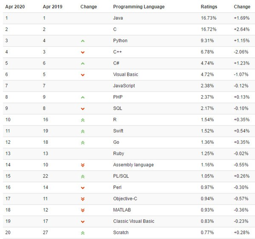The image size is (255, 239).
Task: Click the Ruby language name
Action: [x=119, y=154]
